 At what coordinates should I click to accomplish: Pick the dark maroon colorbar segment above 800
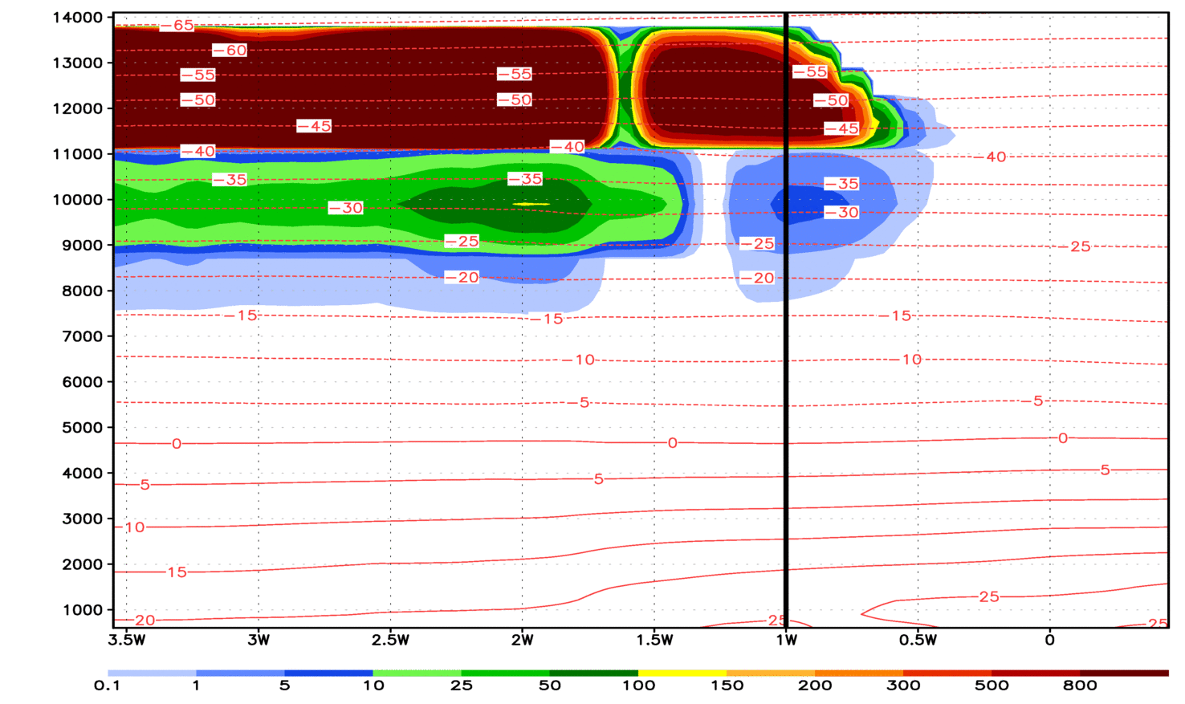1124,673
